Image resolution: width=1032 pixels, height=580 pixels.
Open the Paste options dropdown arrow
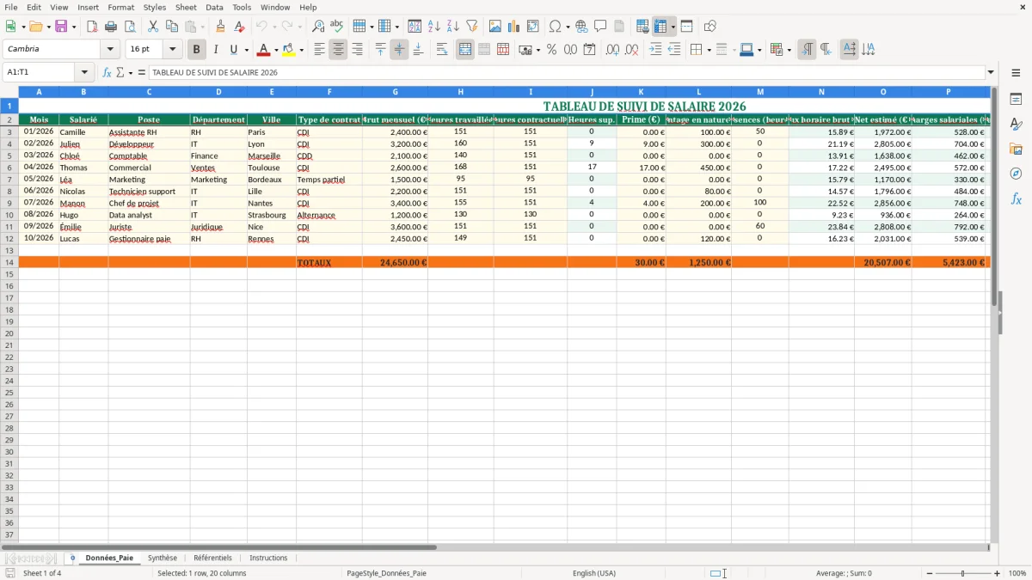tap(202, 27)
